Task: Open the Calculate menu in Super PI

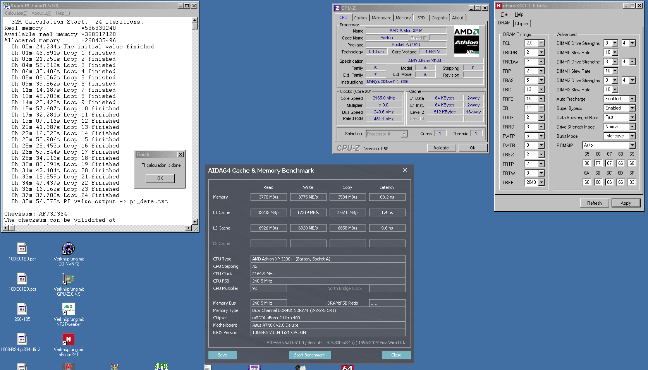Action: pyautogui.click(x=16, y=13)
